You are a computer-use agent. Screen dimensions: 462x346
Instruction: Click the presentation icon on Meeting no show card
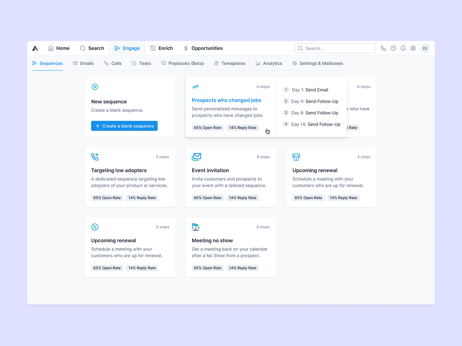pos(196,227)
